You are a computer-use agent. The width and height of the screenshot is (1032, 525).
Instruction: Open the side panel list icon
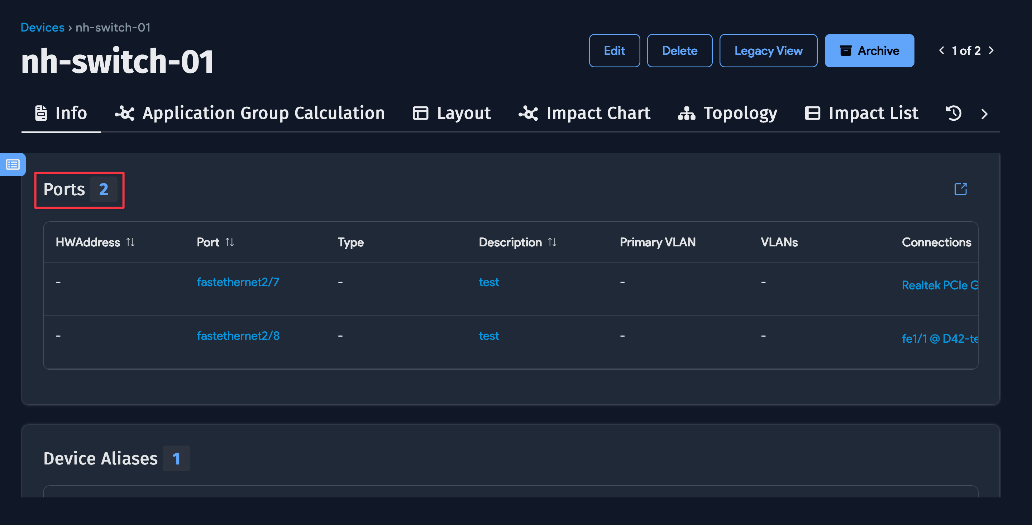click(x=13, y=165)
